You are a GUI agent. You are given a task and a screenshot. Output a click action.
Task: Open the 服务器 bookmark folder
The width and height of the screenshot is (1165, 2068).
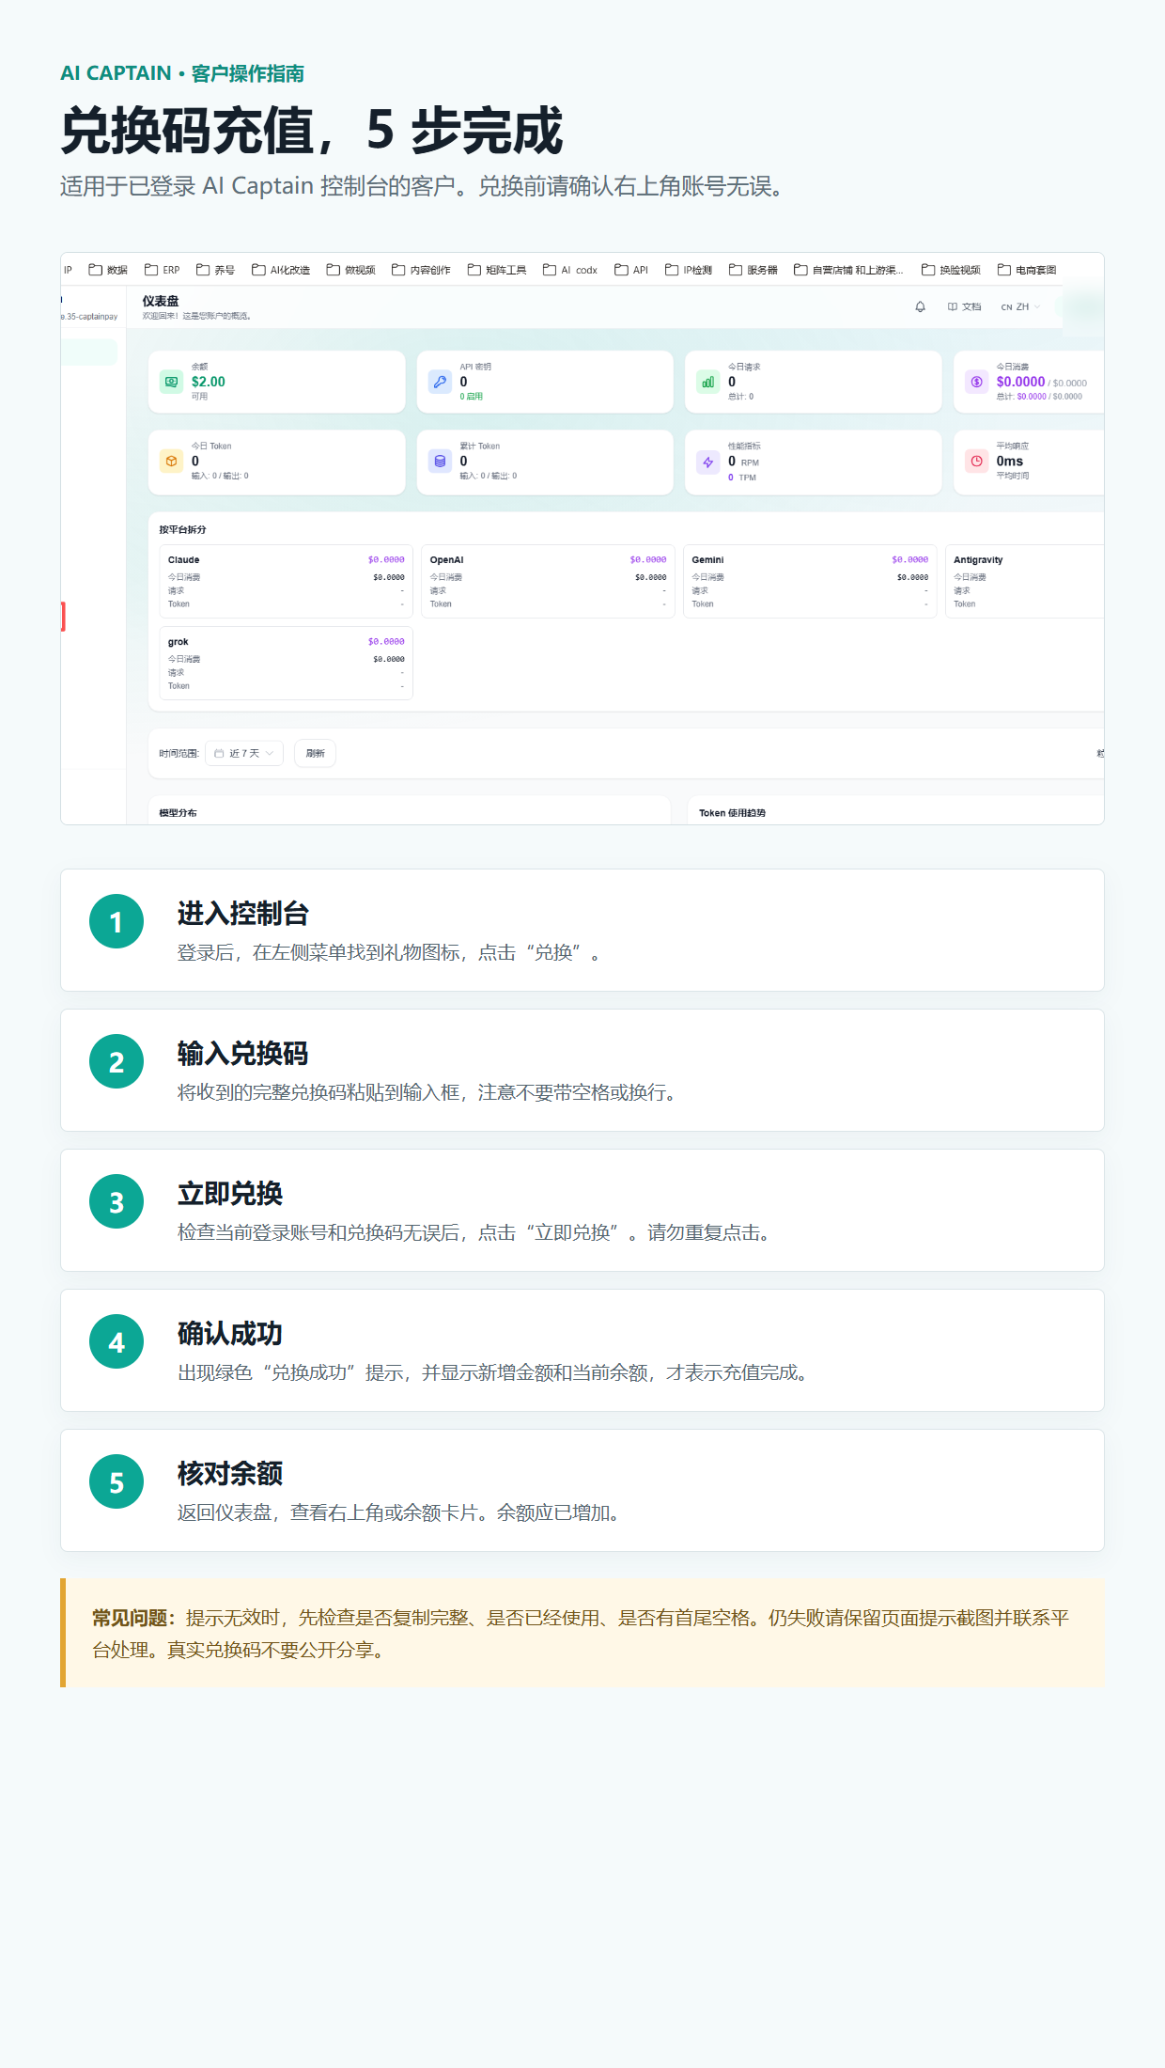tap(753, 270)
